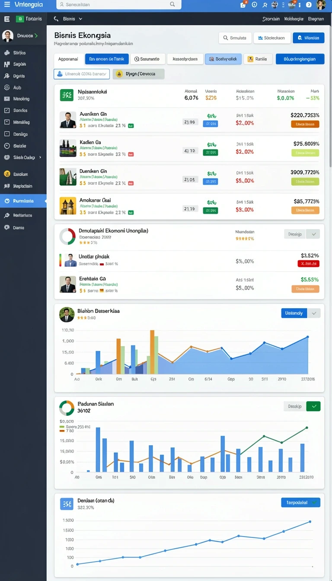Expand the Druoca profile chevron in sidebar
332x581 pixels.
tap(36, 36)
